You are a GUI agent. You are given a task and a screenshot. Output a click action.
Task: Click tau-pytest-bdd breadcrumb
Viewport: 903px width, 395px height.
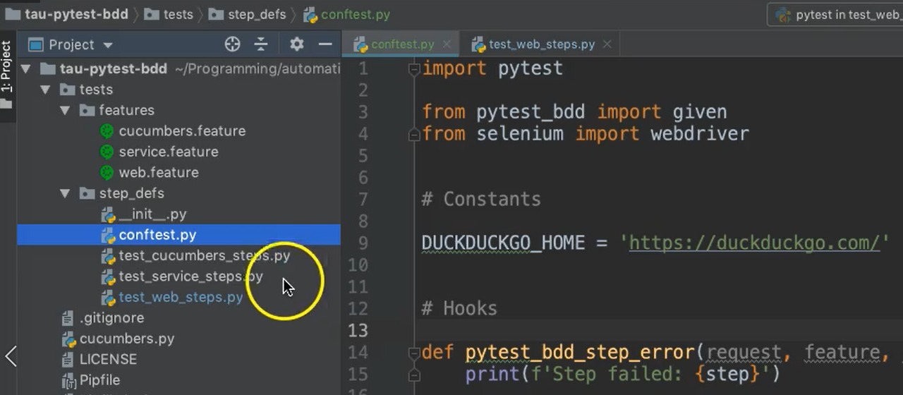pos(77,14)
